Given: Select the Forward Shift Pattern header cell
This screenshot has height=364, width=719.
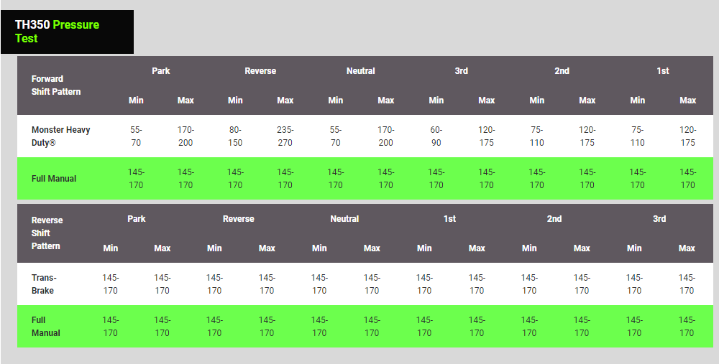Looking at the screenshot, I should point(56,85).
